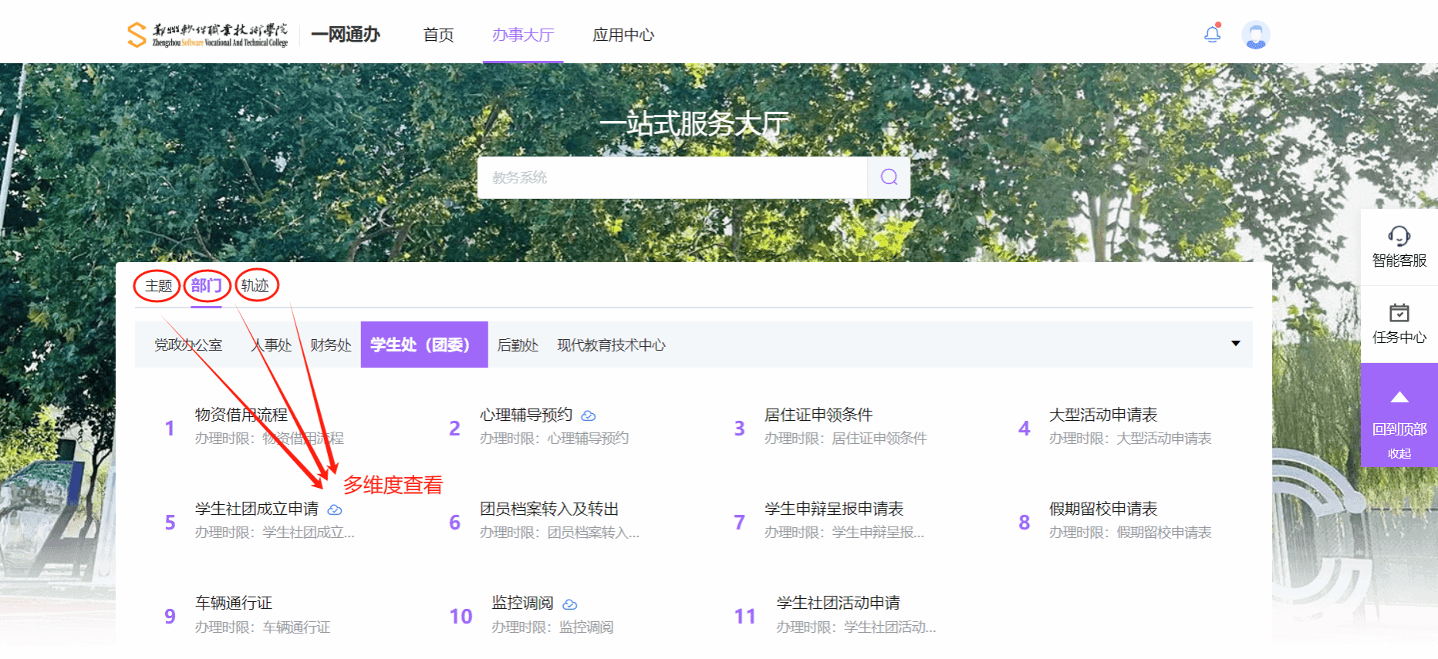Viewport: 1438px width, 659px height.
Task: Go to 首页 in top navigation
Action: click(438, 35)
